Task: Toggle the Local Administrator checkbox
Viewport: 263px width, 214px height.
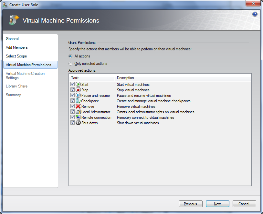Action: 72,112
